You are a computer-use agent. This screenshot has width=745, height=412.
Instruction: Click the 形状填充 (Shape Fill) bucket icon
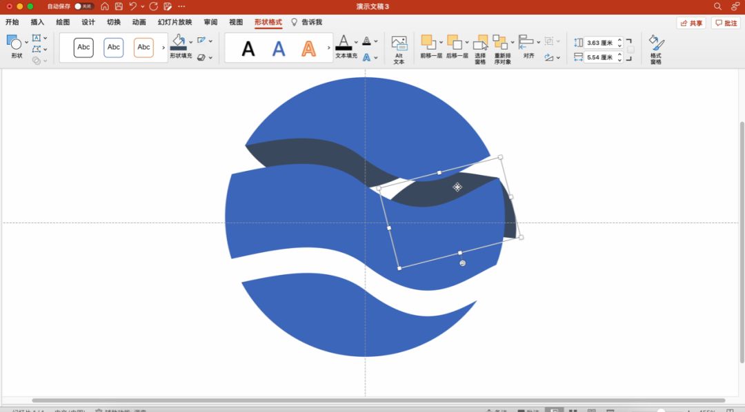(179, 42)
